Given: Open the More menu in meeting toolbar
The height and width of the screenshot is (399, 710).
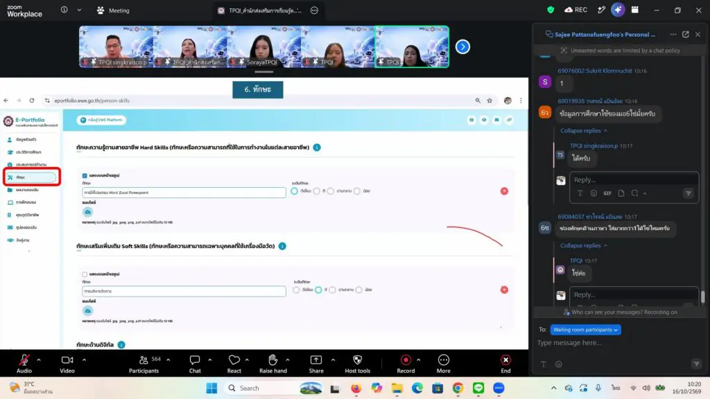Looking at the screenshot, I should 443,364.
